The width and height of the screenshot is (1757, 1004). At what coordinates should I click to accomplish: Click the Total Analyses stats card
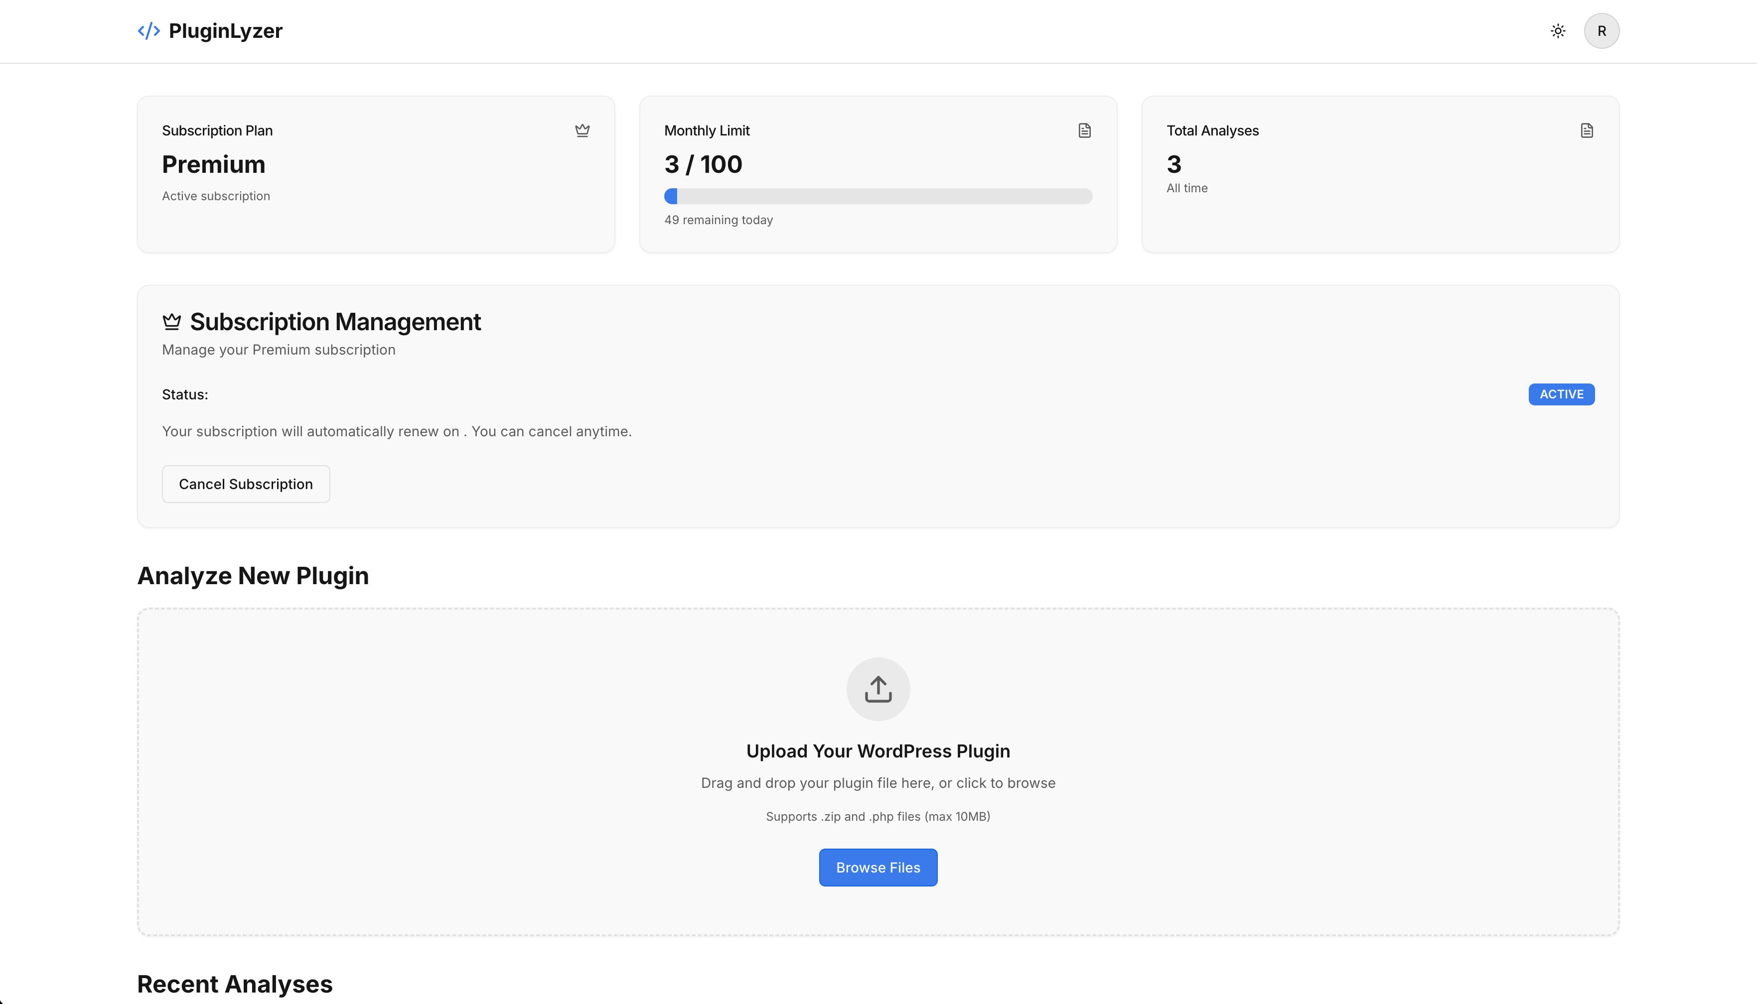[1380, 174]
